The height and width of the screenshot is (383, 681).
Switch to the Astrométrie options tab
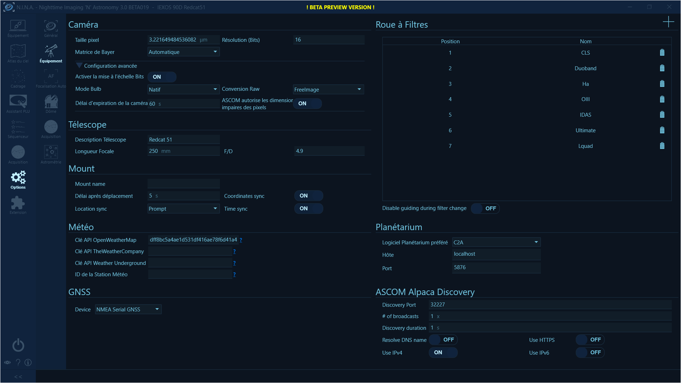(x=51, y=155)
